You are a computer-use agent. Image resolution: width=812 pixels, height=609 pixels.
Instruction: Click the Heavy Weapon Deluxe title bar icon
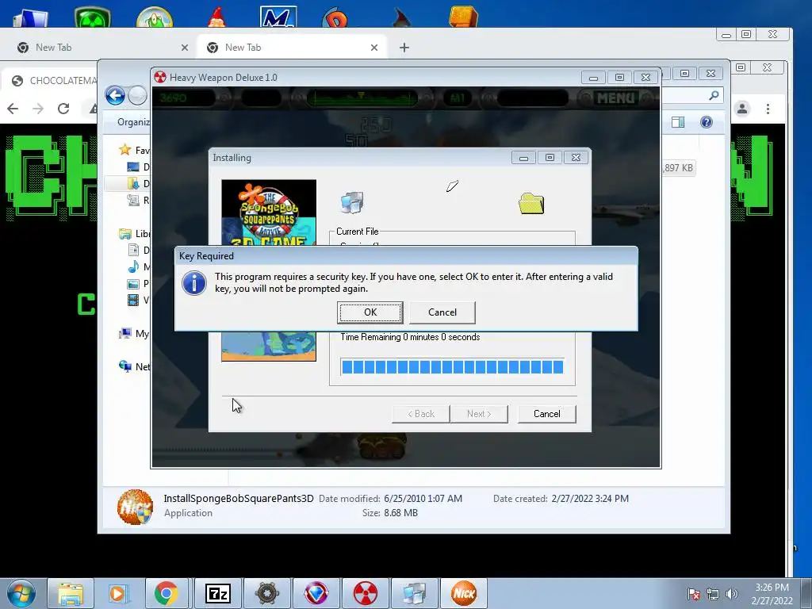[x=160, y=77]
